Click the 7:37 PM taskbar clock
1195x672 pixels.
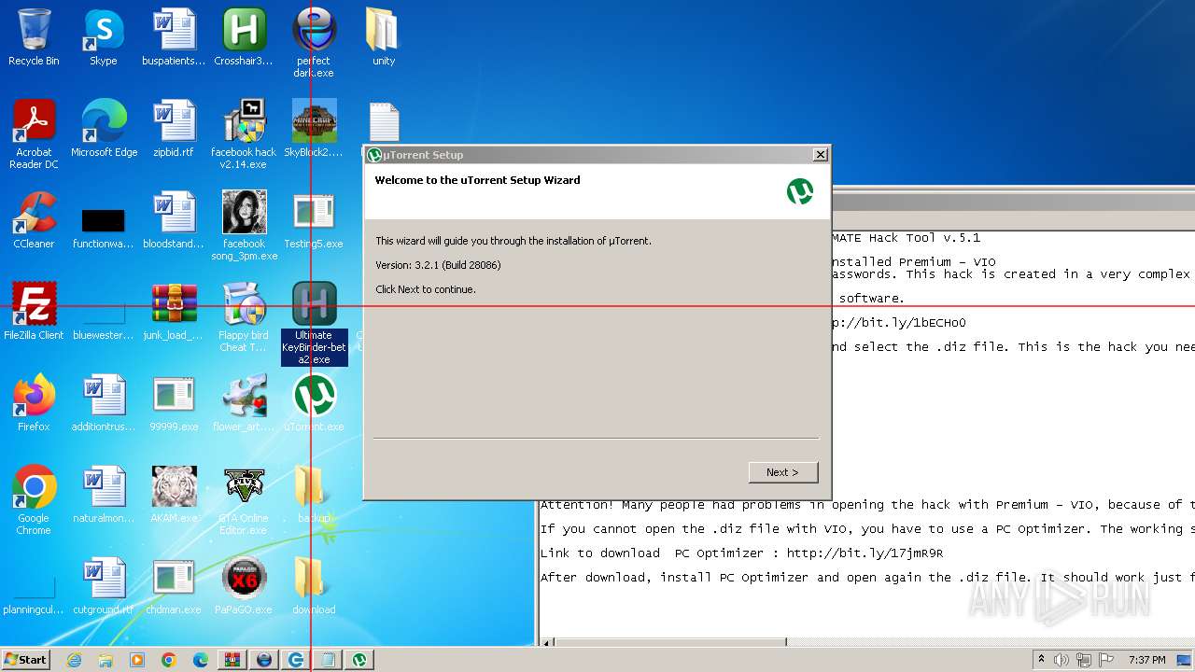click(1146, 660)
